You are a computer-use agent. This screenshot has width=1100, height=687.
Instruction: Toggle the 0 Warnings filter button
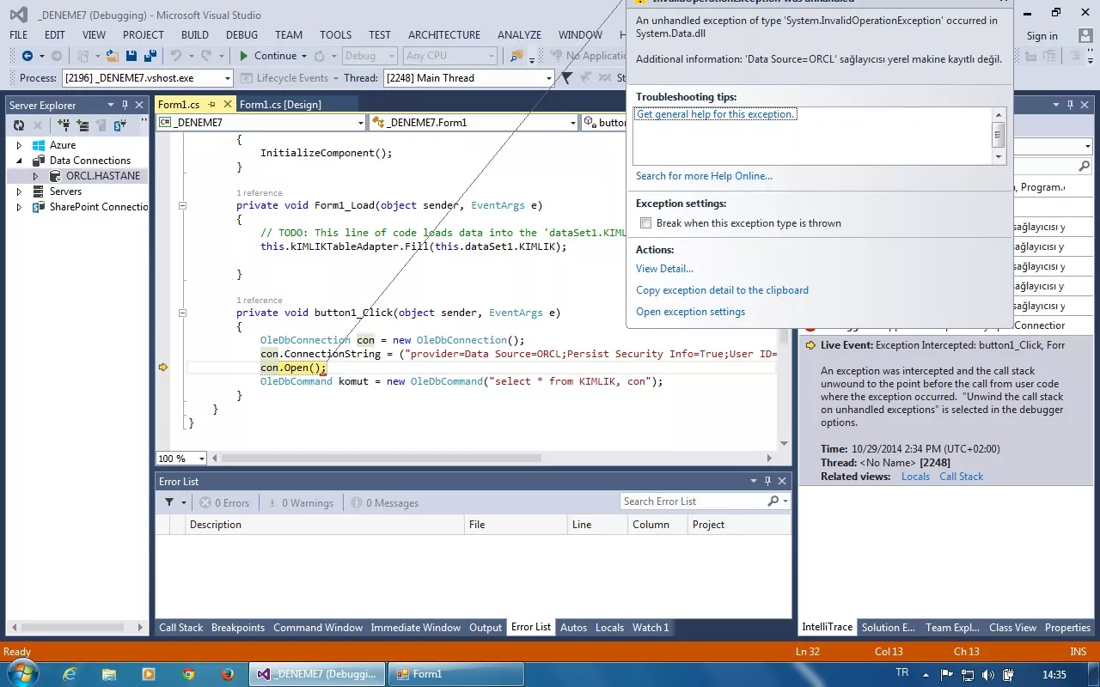click(x=300, y=503)
